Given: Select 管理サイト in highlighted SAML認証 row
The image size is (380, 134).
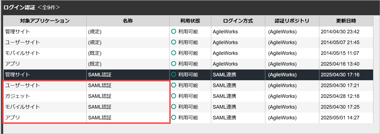Looking at the screenshot, I should point(18,75).
